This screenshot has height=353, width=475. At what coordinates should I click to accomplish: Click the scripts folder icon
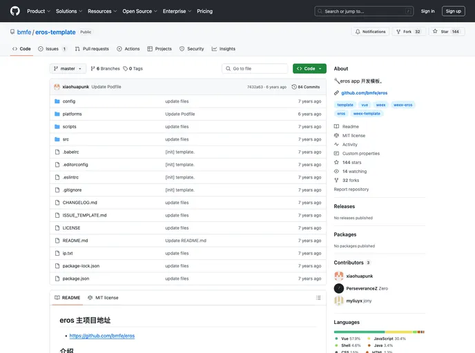[x=57, y=127]
